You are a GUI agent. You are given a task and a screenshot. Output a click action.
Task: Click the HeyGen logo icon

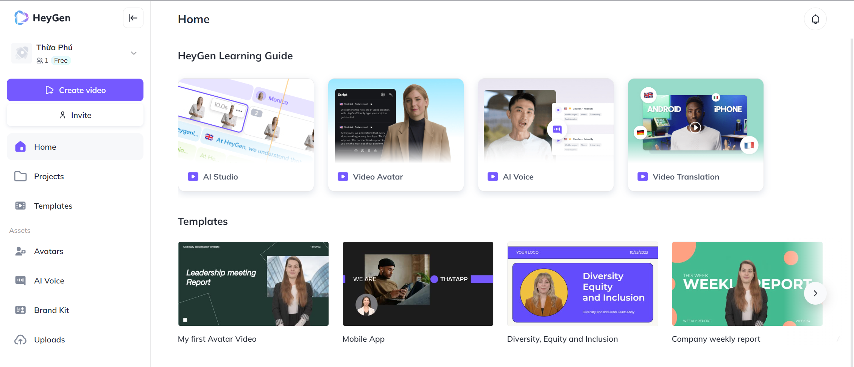(21, 18)
